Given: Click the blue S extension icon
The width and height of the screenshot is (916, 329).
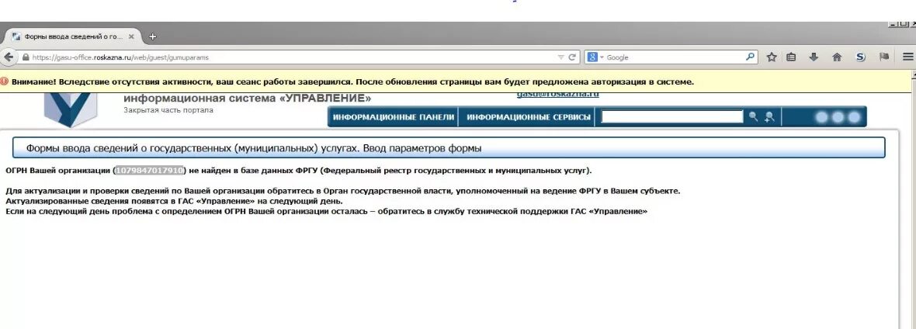Looking at the screenshot, I should point(860,57).
